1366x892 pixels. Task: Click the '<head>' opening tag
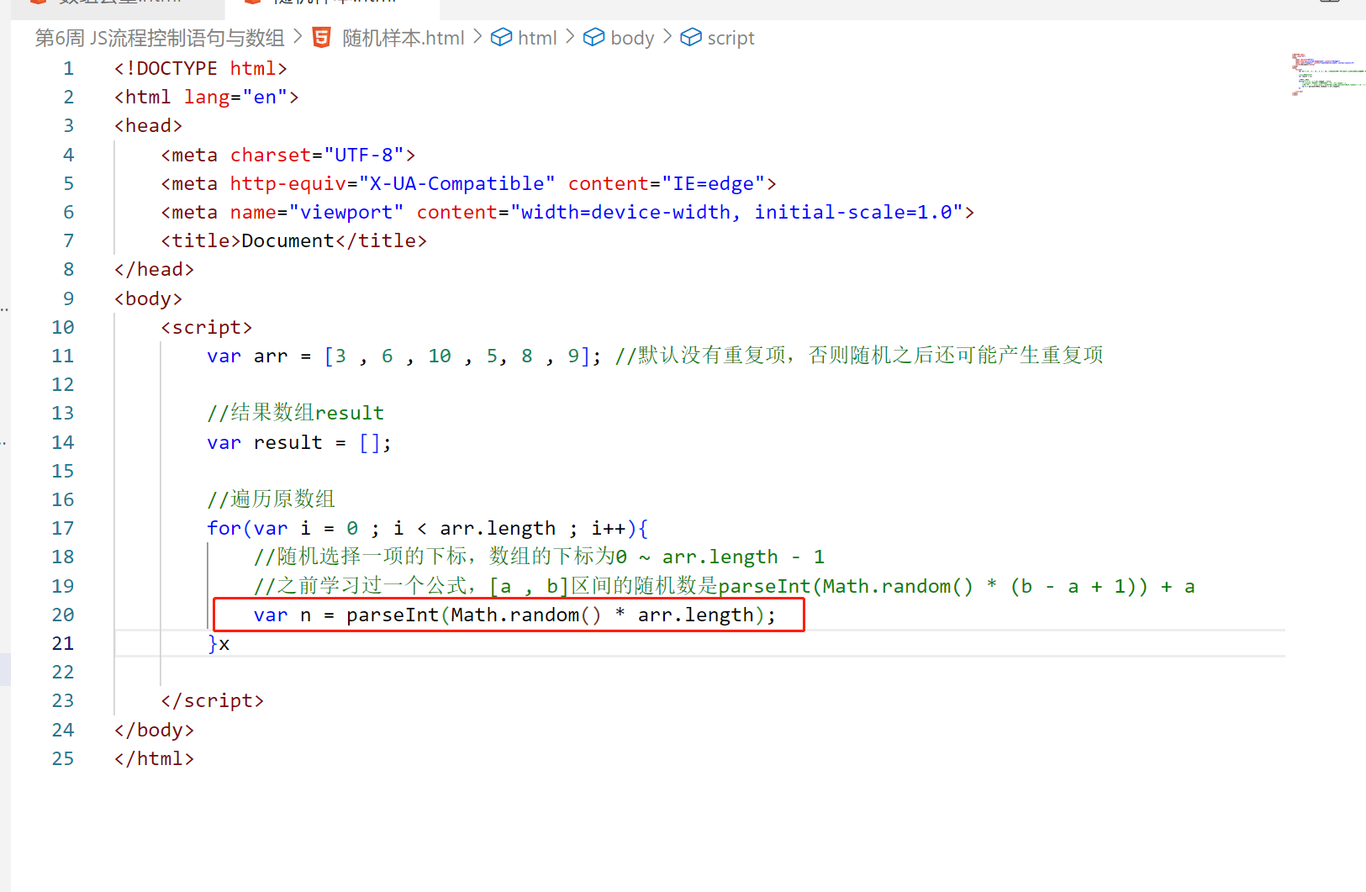point(149,125)
